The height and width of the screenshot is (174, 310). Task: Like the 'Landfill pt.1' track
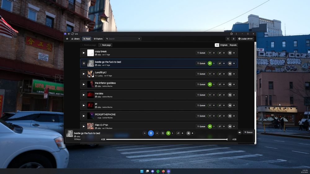(210, 74)
